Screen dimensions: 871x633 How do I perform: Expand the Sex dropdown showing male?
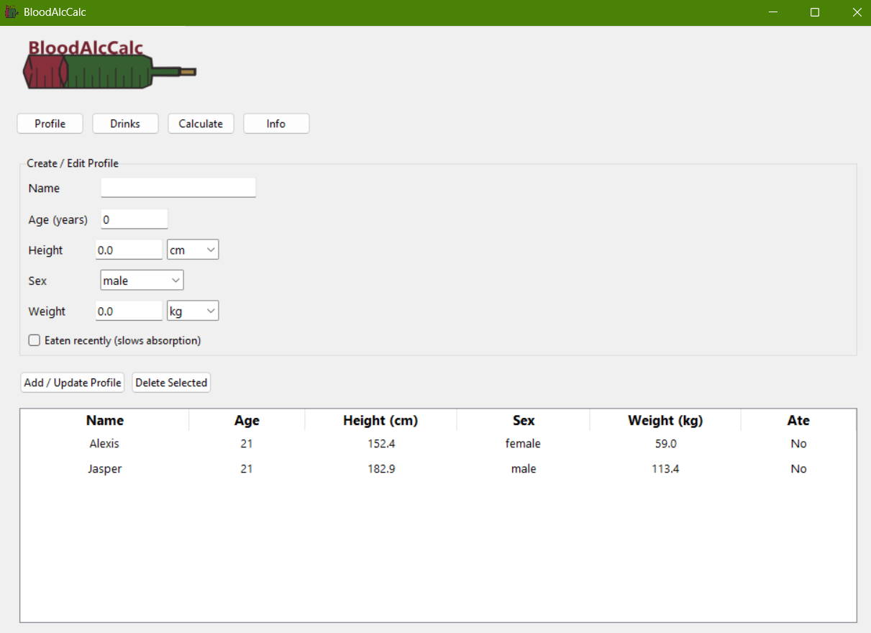click(x=142, y=281)
